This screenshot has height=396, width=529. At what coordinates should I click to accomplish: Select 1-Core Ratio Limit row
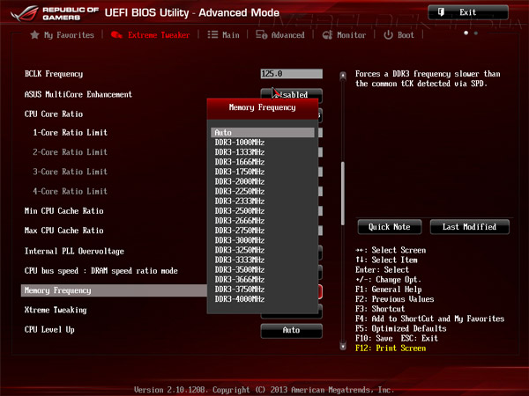pyautogui.click(x=71, y=132)
